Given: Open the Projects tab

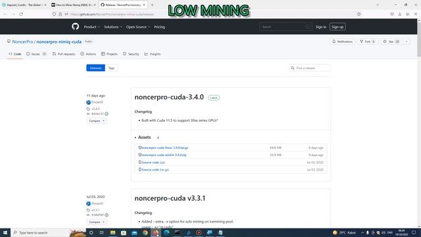Looking at the screenshot, I should pyautogui.click(x=109, y=54).
